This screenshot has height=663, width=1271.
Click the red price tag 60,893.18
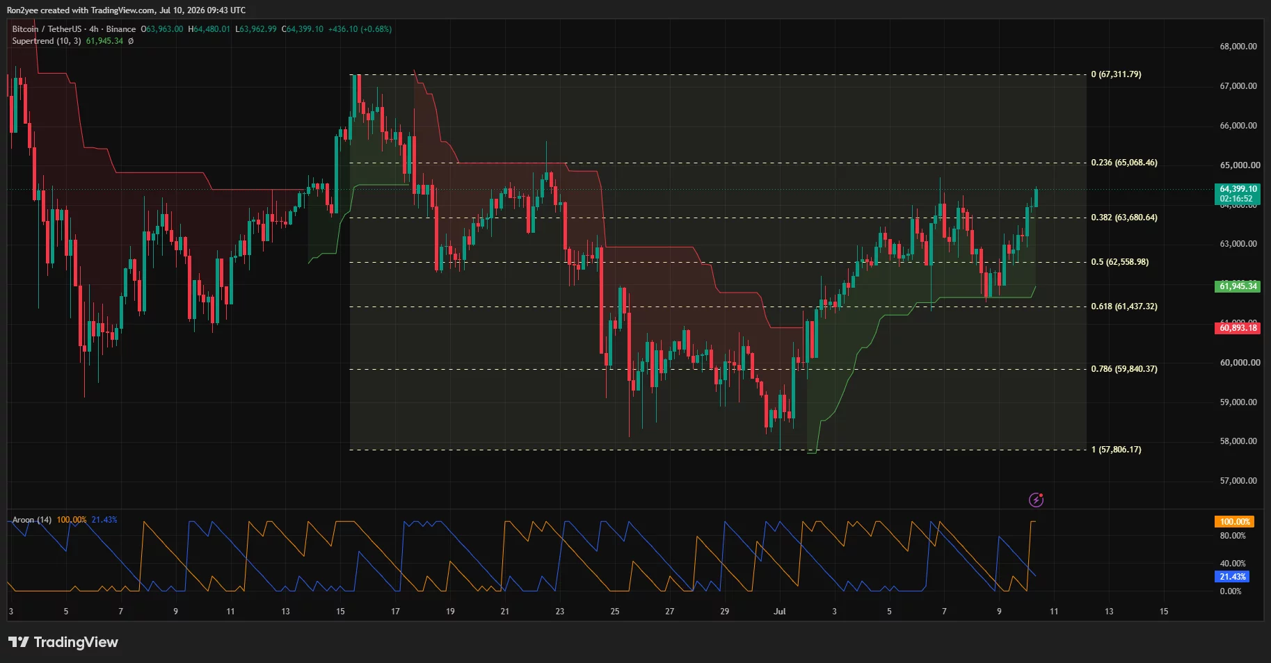tap(1238, 328)
